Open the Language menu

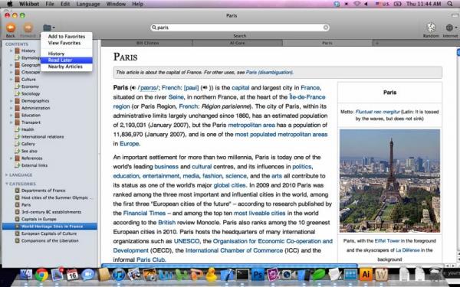(88, 4)
